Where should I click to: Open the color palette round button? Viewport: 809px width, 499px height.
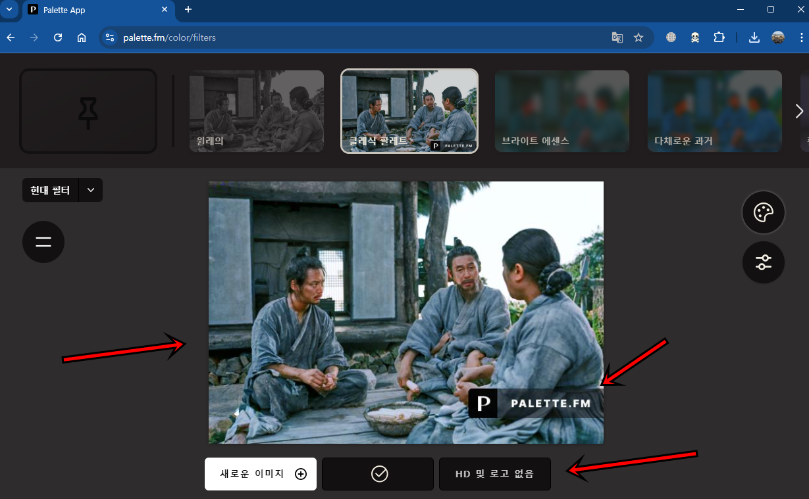click(764, 212)
